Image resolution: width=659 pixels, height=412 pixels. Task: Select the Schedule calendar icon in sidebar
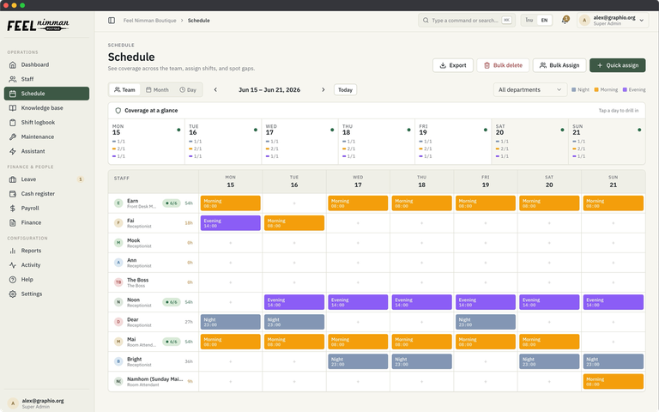[13, 94]
